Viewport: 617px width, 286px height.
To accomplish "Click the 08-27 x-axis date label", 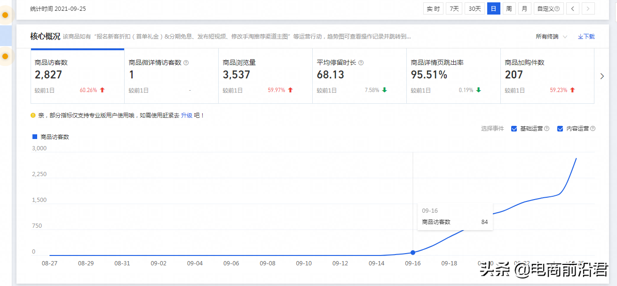I will (49, 263).
